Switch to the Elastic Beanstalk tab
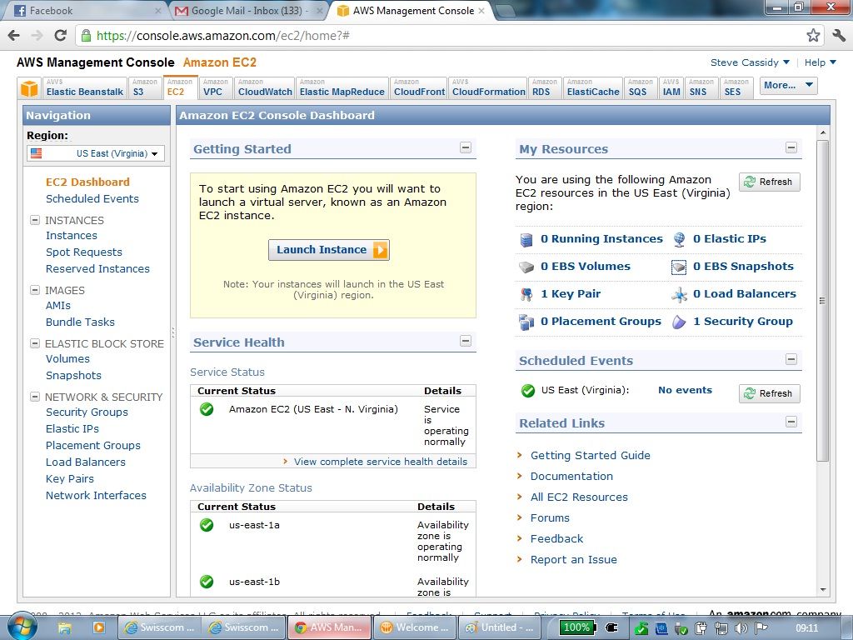Viewport: 853px width, 640px height. 85,87
